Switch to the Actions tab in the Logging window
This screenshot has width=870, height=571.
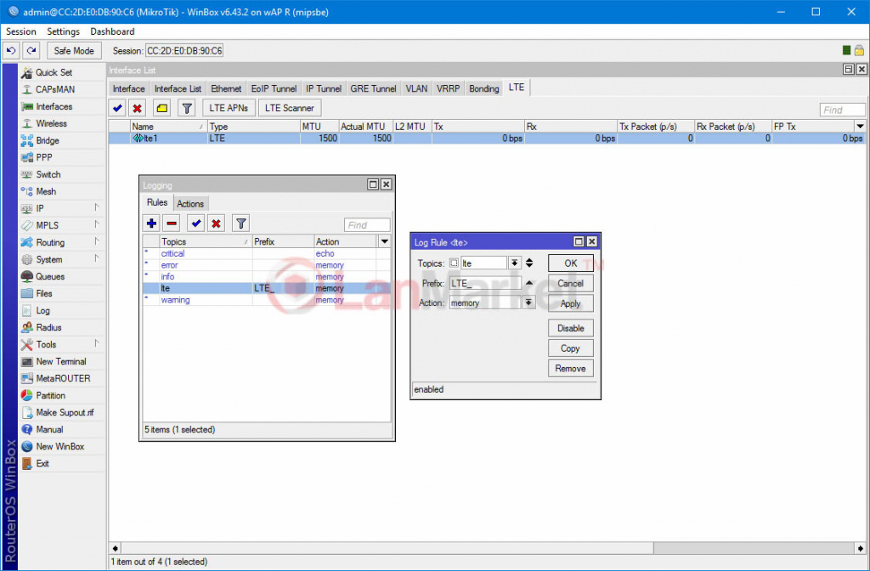tap(190, 204)
